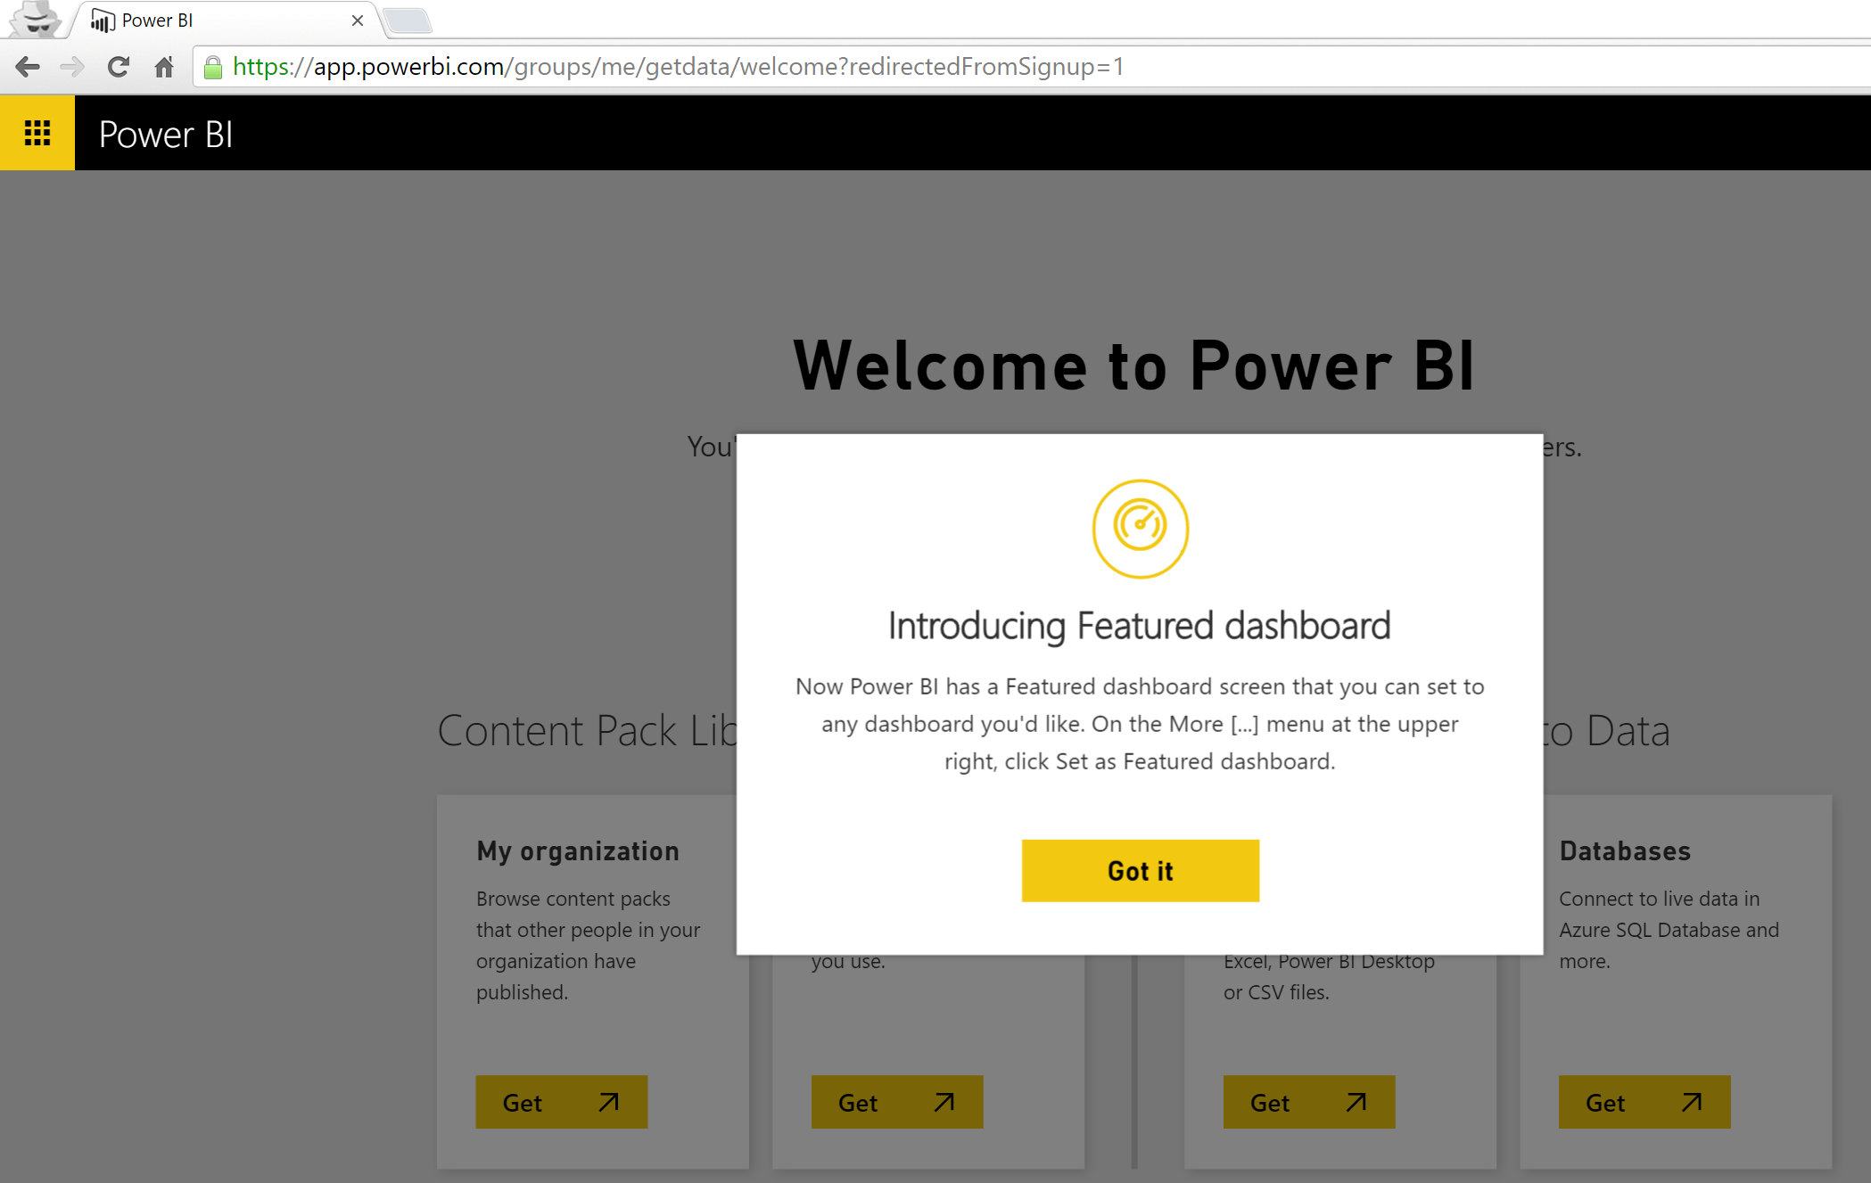Screen dimensions: 1871x1183
Task: Select the Power BI browser tab
Action: 223,21
